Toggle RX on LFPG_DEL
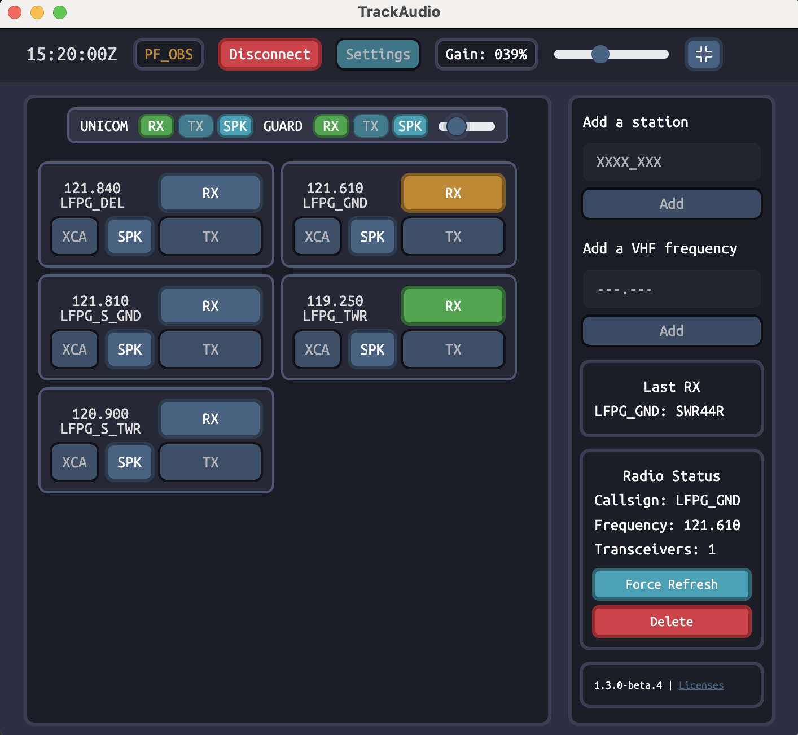The width and height of the screenshot is (798, 735). (211, 193)
